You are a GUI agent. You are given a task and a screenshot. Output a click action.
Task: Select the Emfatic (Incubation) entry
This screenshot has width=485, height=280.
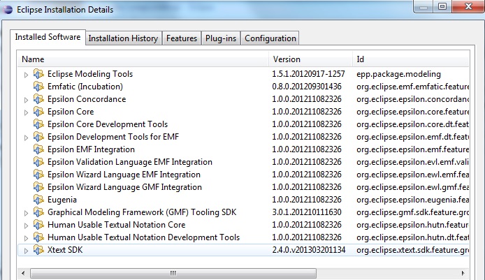tap(85, 87)
